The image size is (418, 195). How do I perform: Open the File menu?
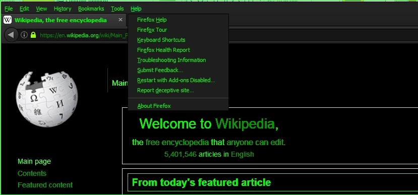click(9, 9)
